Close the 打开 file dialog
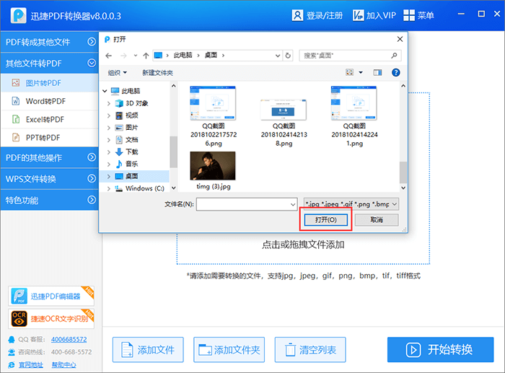This screenshot has width=505, height=373. tap(400, 39)
